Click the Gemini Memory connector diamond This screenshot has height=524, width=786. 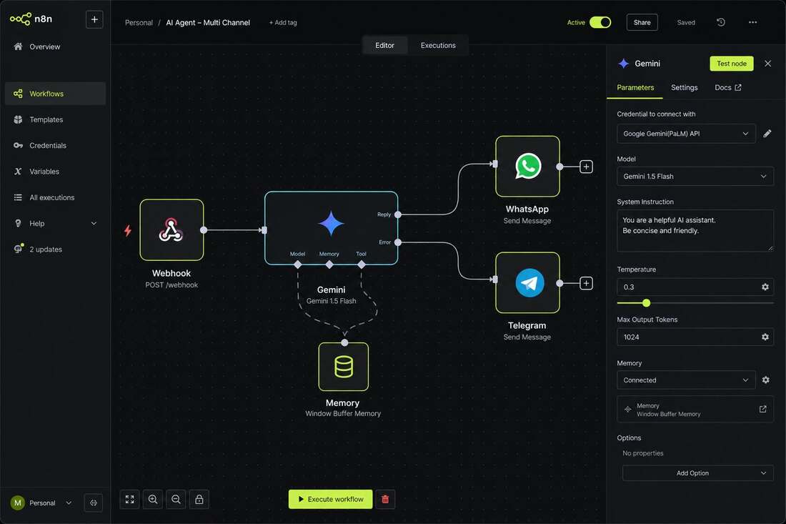[329, 265]
